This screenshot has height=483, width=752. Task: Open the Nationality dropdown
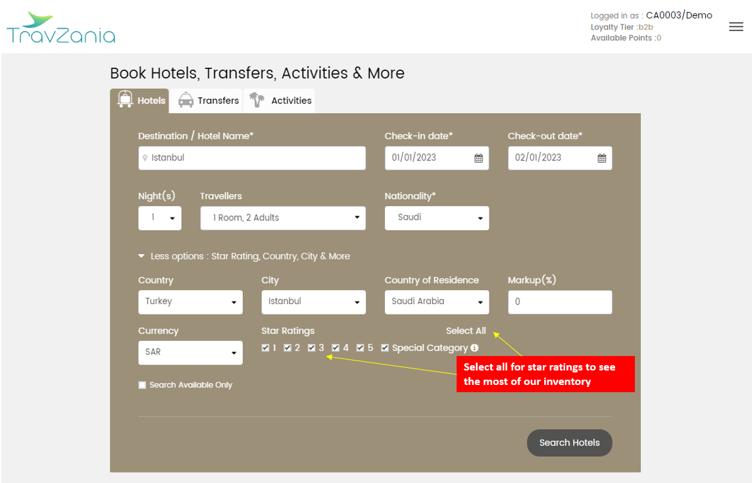point(436,218)
